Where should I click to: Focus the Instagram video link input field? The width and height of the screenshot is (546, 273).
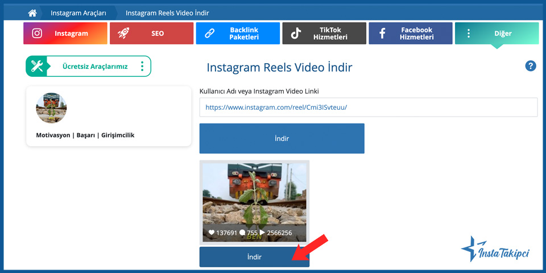tap(369, 107)
